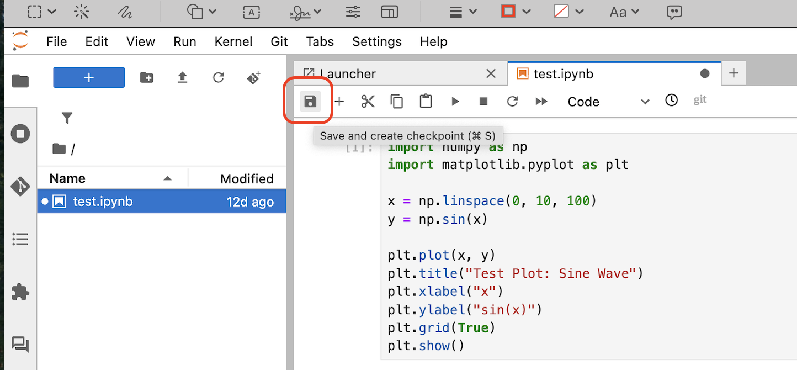
Task: Click the blue New Launcher button
Action: 89,77
